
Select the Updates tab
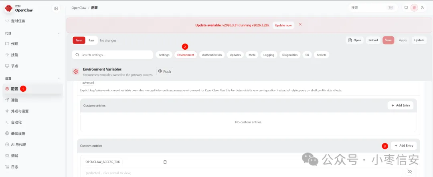[235, 55]
